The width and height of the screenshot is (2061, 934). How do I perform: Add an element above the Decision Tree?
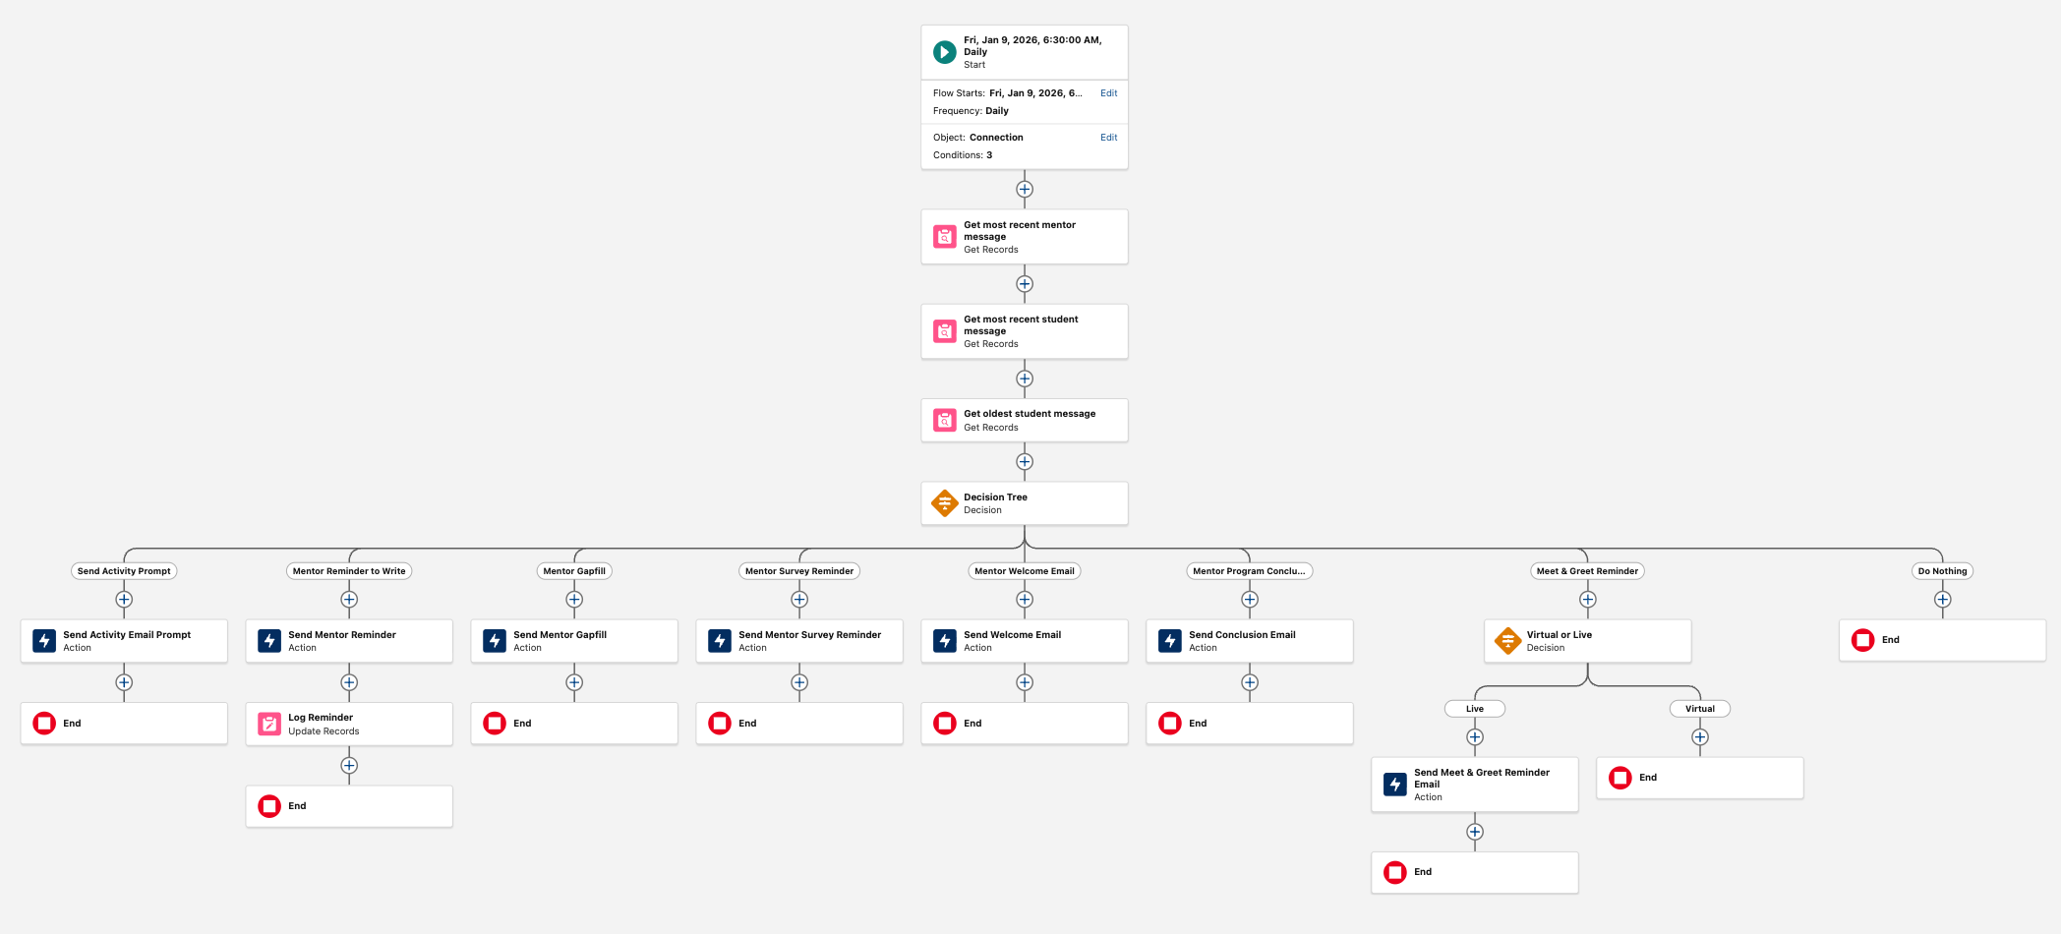[x=1024, y=461]
